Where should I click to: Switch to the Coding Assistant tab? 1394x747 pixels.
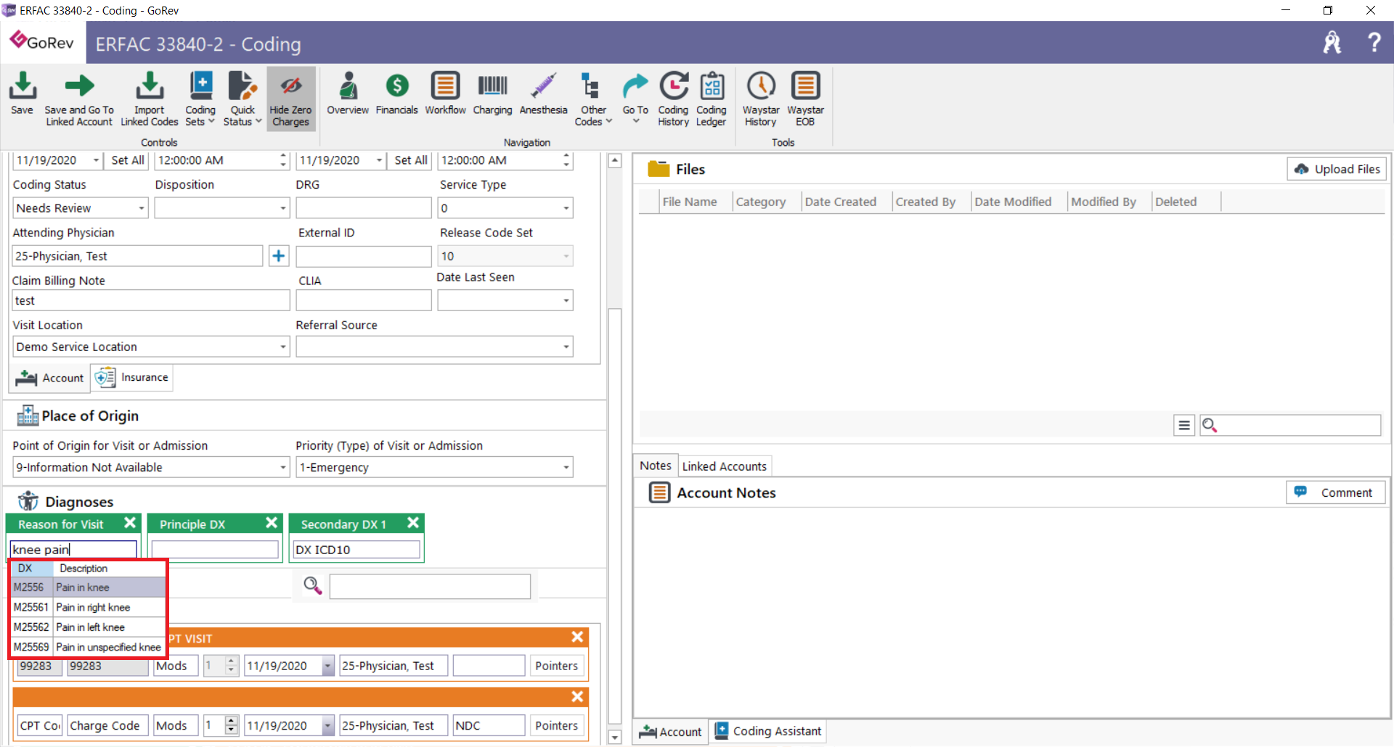pyautogui.click(x=768, y=731)
